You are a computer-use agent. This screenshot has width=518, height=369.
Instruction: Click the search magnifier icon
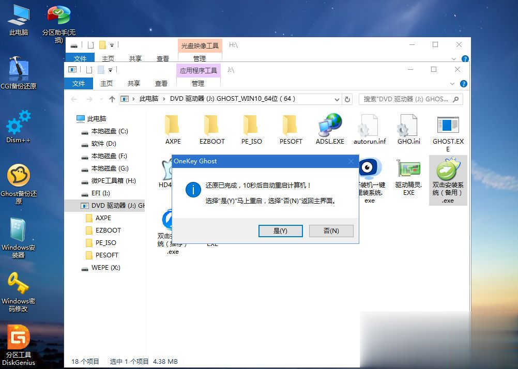pyautogui.click(x=456, y=99)
